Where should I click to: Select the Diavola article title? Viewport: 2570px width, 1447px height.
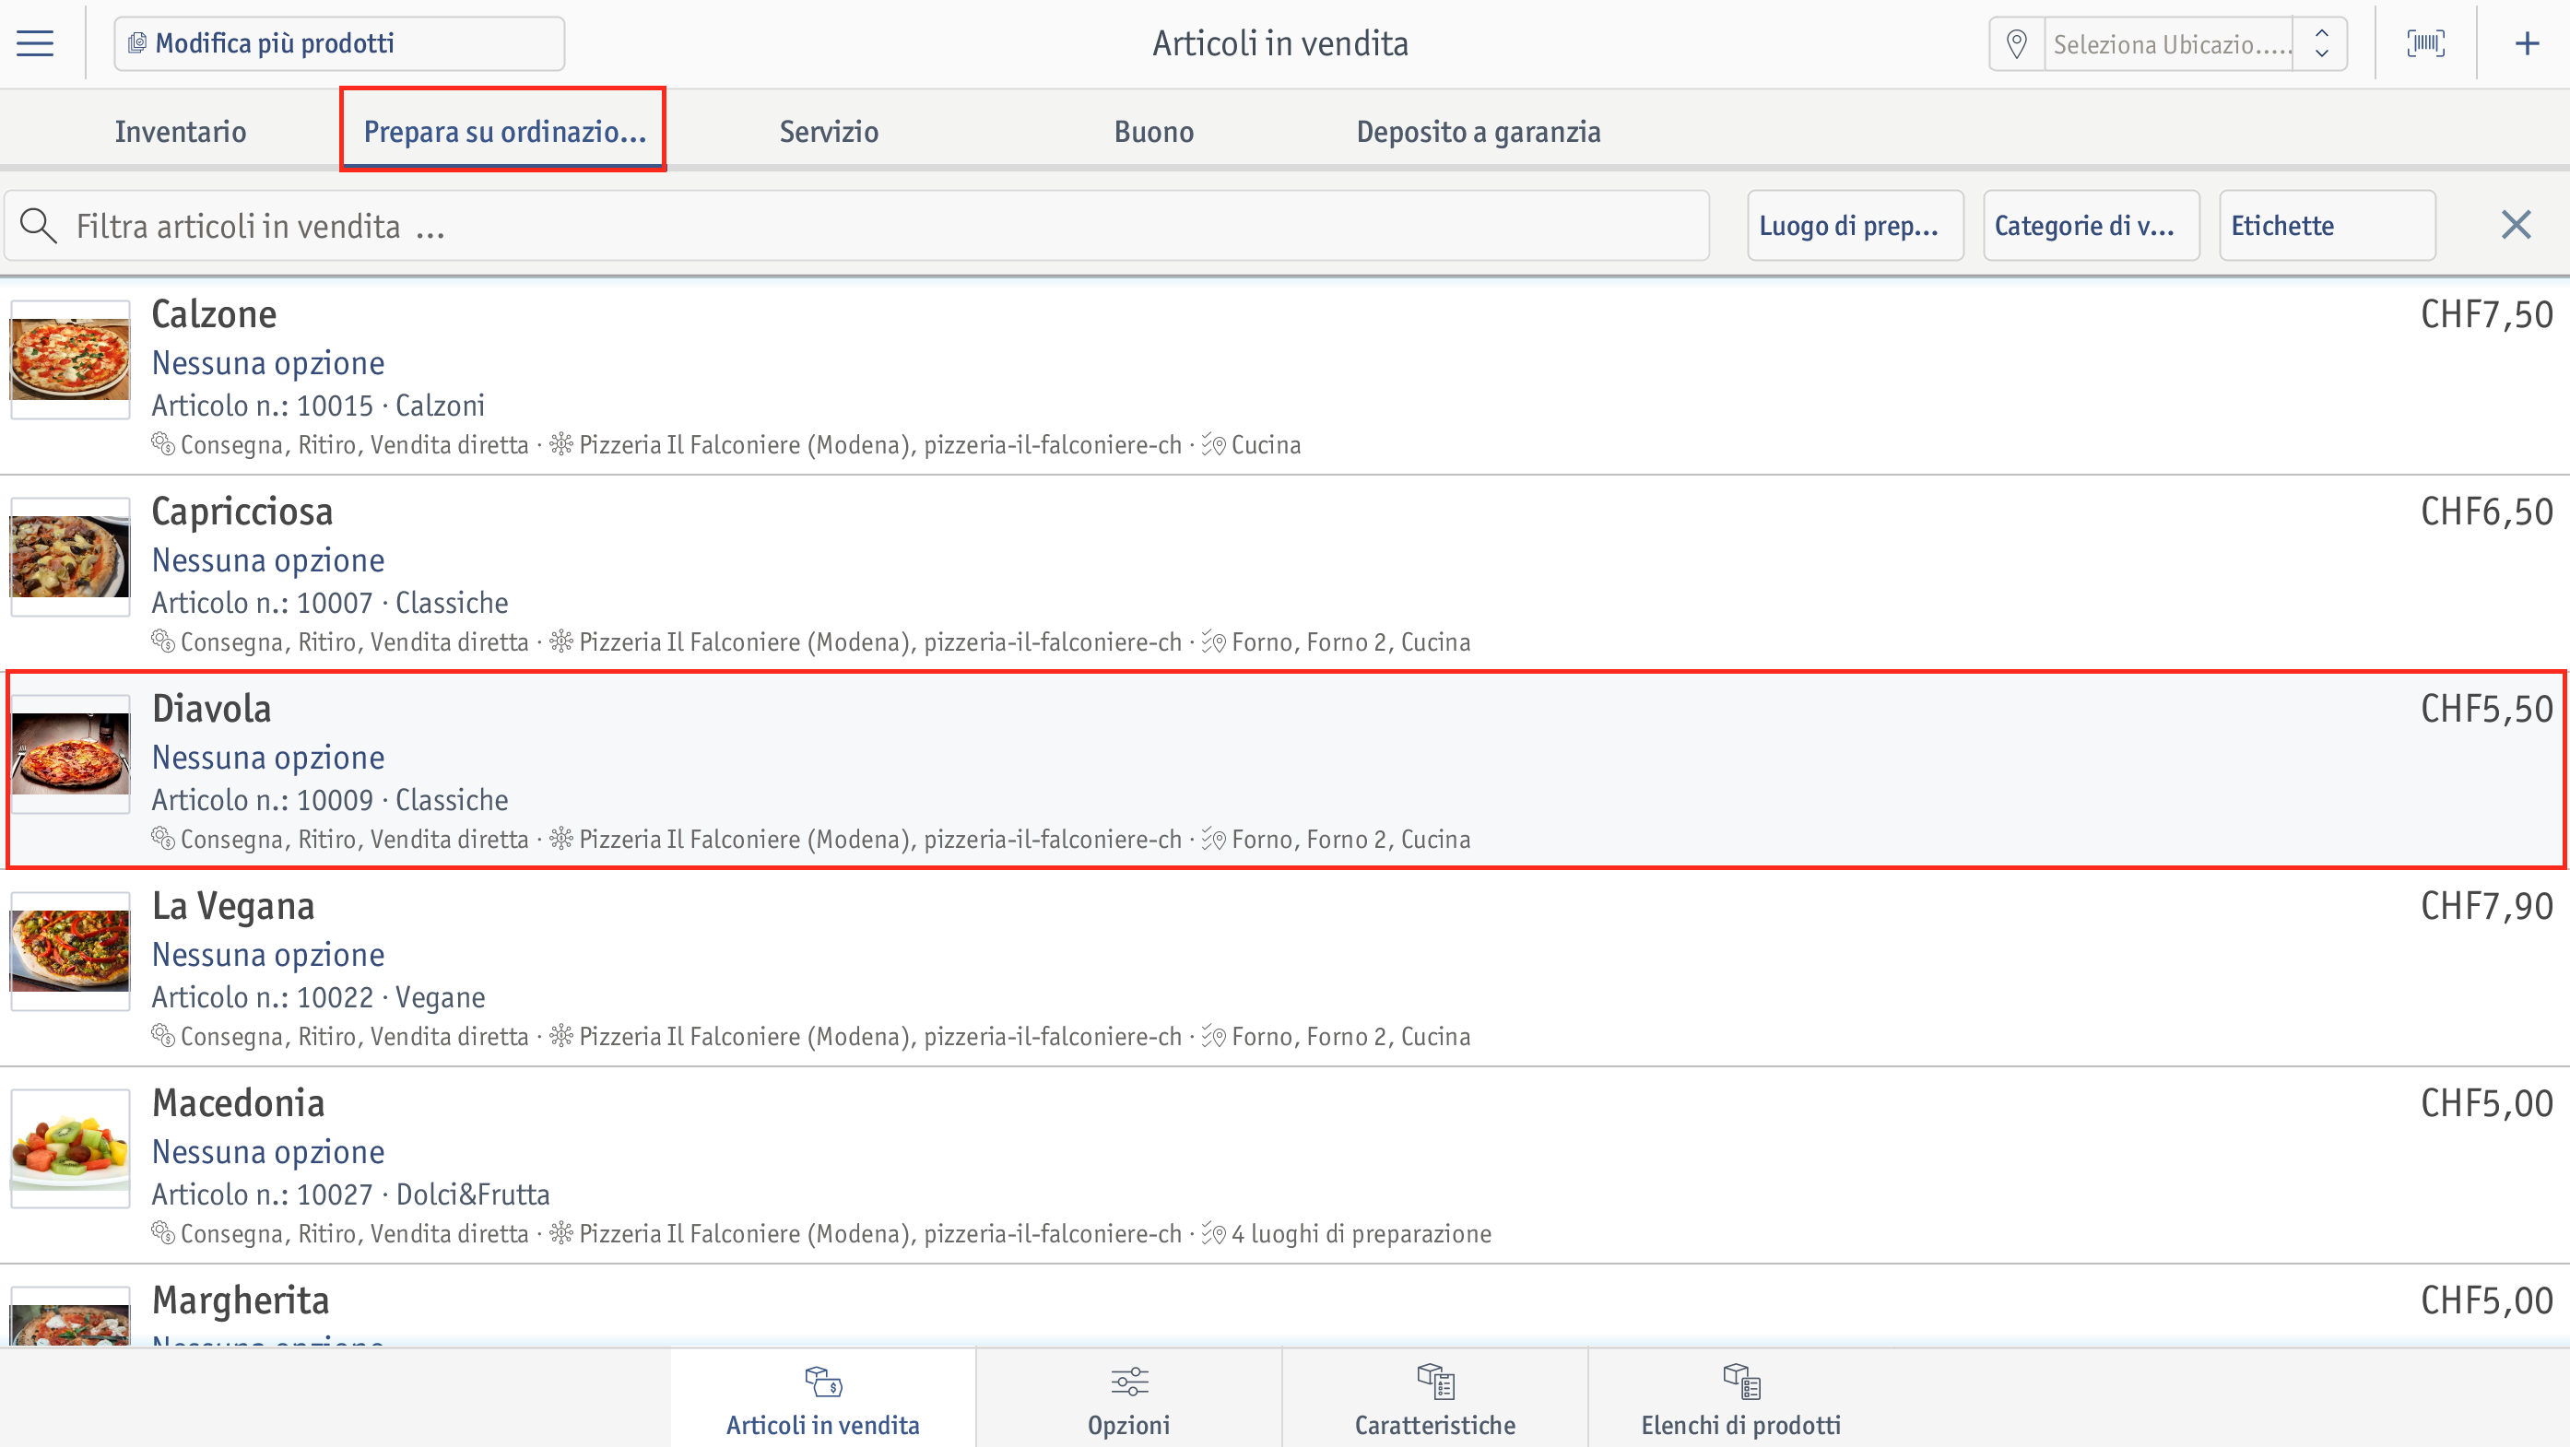point(210,708)
